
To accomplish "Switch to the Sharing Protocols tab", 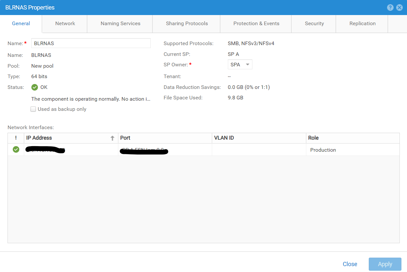I will click(x=186, y=24).
